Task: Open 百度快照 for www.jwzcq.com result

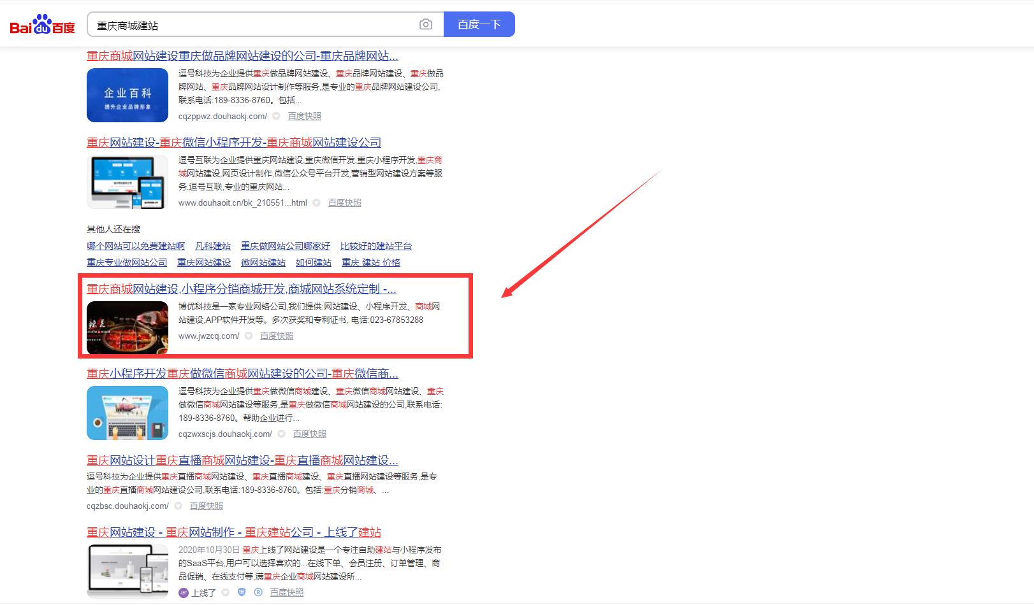Action: click(277, 336)
